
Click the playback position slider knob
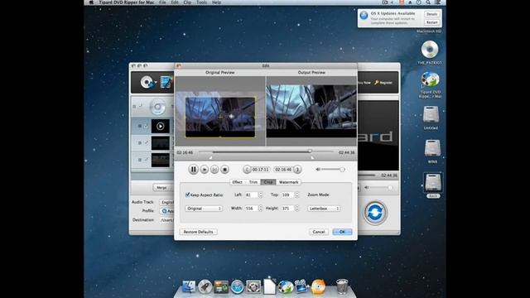click(309, 151)
